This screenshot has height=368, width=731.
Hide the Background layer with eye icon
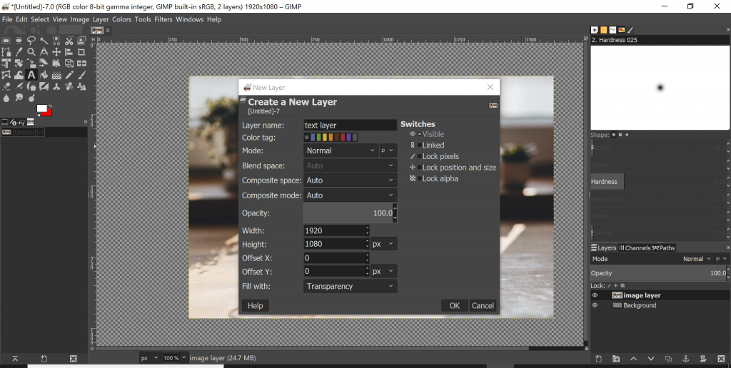pos(595,305)
